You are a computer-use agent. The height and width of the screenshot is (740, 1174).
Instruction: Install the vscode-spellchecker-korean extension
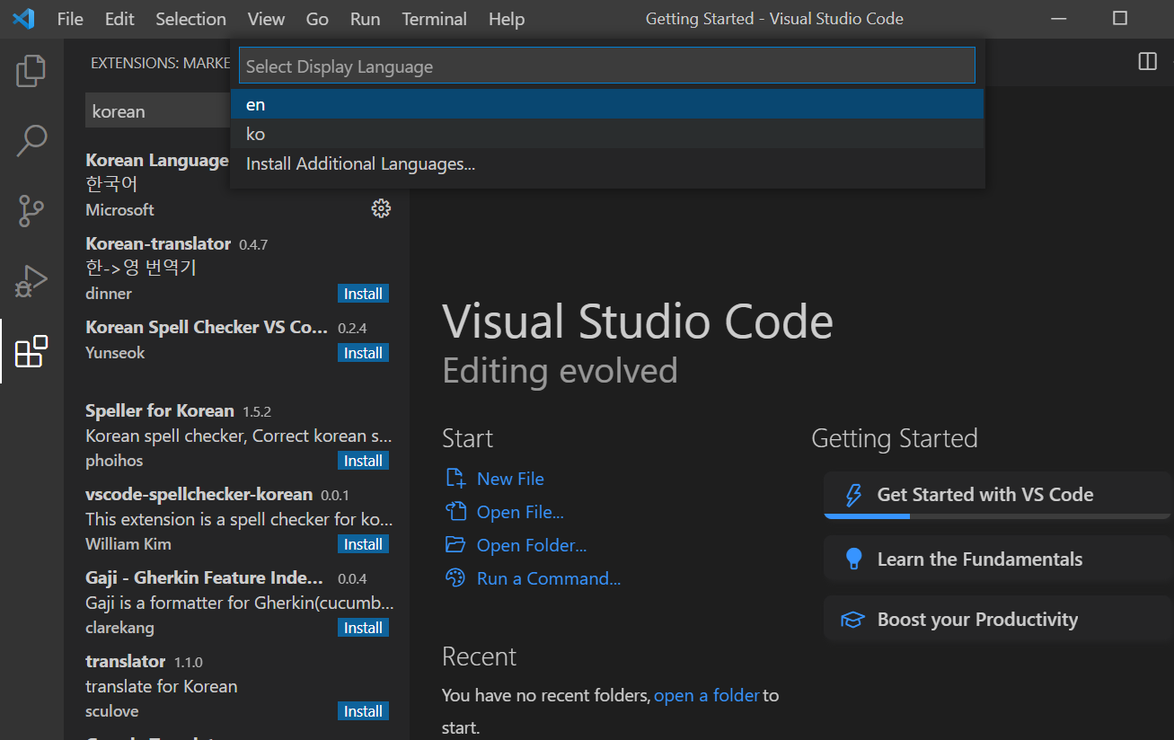363,544
